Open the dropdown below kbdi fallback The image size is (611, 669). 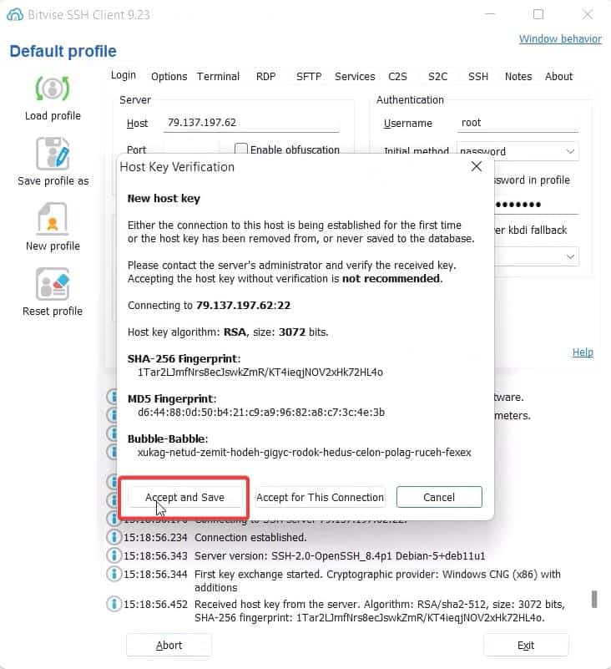(570, 256)
